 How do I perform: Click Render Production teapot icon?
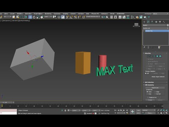click(145, 17)
